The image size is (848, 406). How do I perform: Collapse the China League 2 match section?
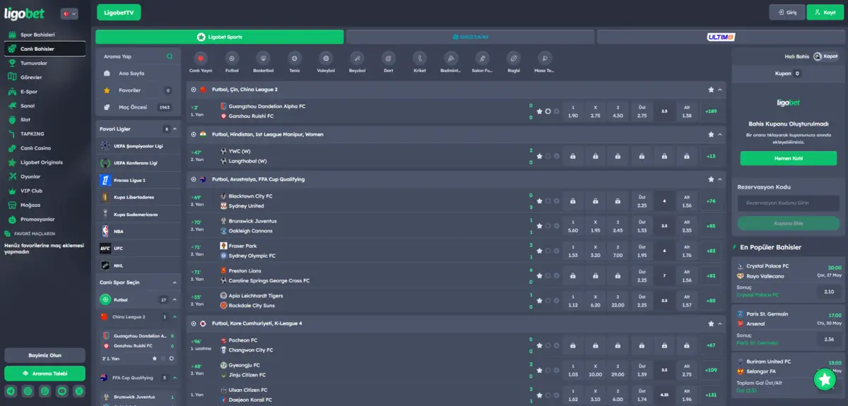720,90
